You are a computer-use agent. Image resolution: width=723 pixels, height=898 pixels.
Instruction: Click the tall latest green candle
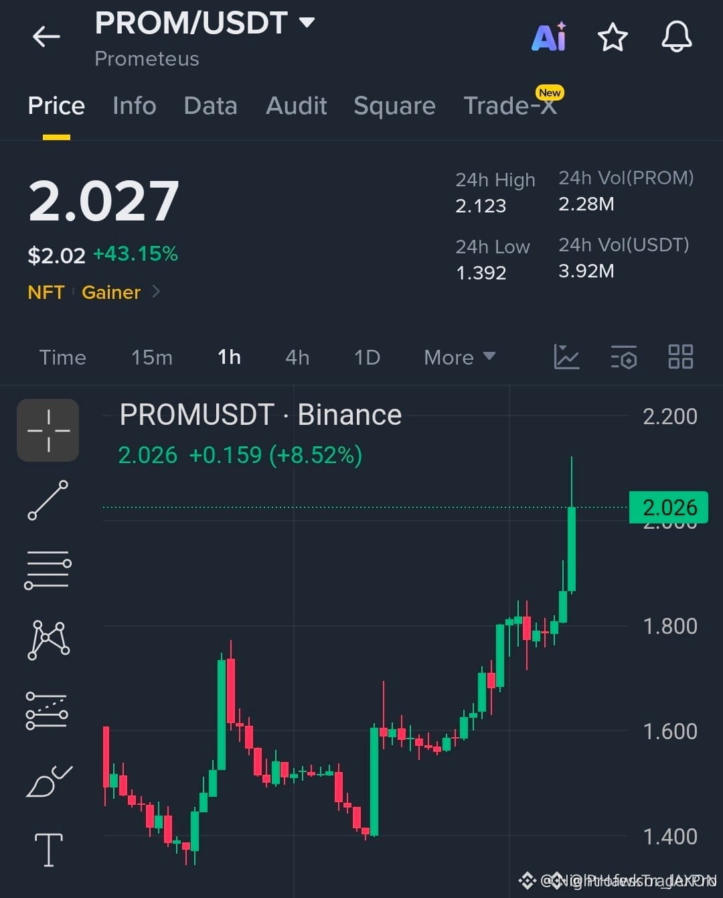572,548
